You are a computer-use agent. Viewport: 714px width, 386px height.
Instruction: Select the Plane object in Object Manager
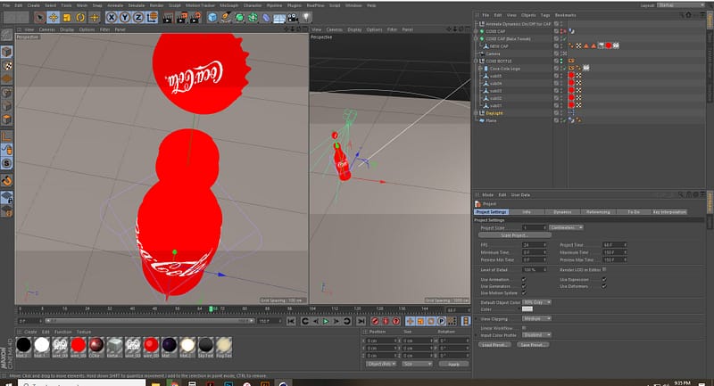[x=491, y=121]
